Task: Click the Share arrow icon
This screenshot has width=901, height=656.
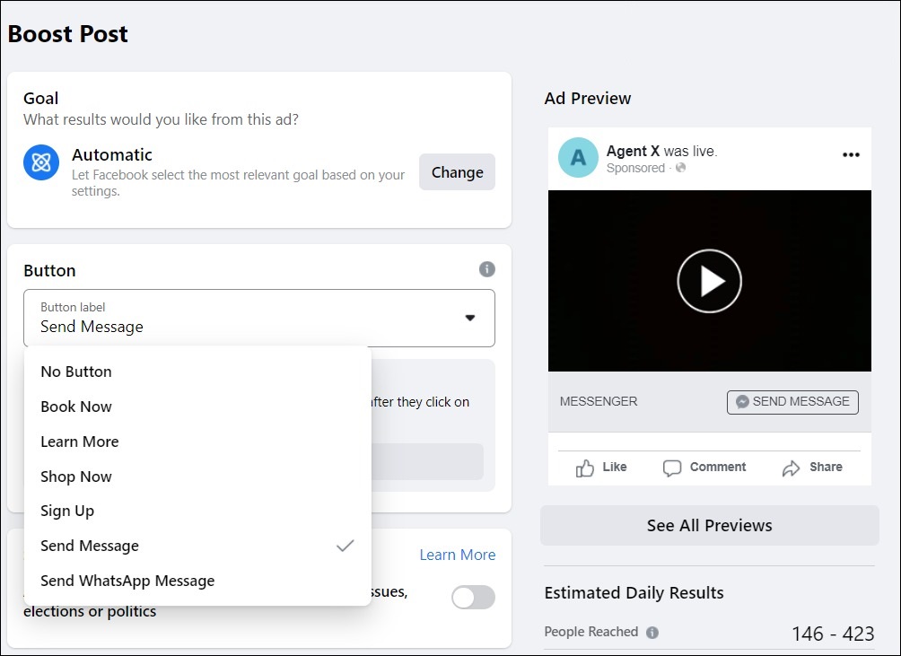Action: pos(791,468)
